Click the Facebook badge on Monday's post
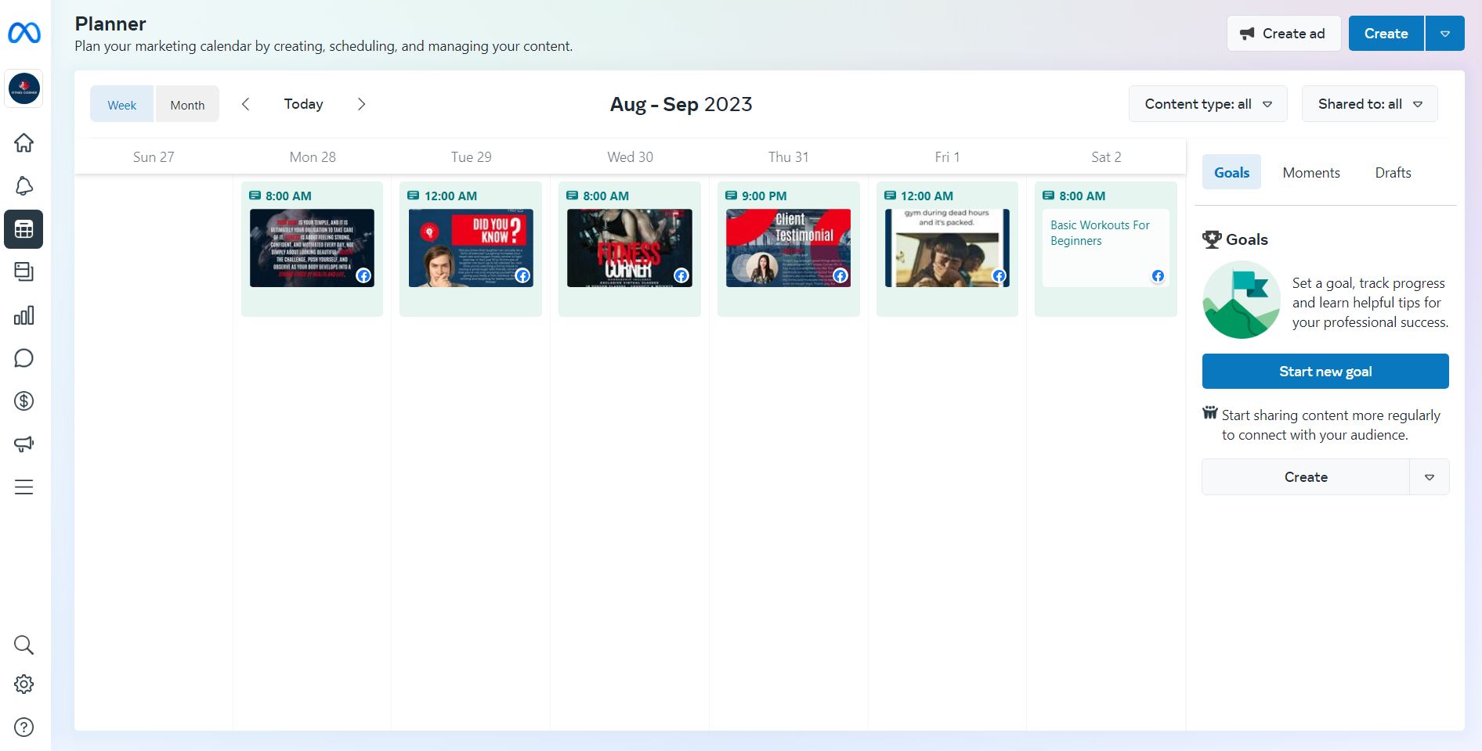1482x751 pixels. click(x=363, y=275)
